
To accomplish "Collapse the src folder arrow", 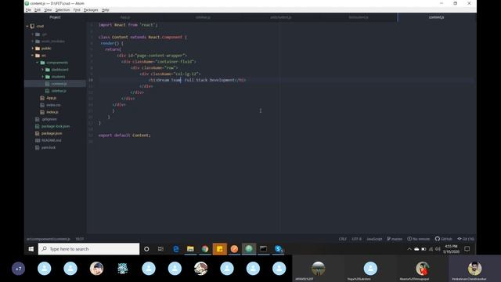I will click(33, 56).
